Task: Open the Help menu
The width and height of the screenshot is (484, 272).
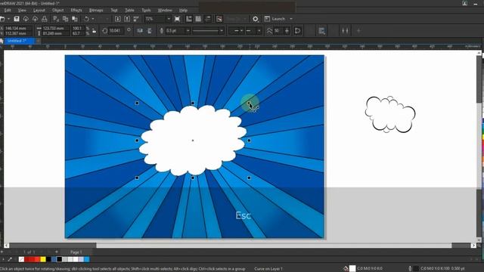Action: point(183,10)
